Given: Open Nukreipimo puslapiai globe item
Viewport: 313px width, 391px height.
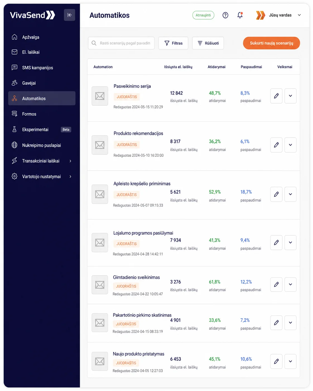Looking at the screenshot, I should (x=42, y=145).
